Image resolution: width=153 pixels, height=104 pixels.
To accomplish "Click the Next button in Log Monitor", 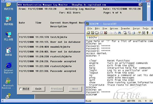I will pos(75,89).
